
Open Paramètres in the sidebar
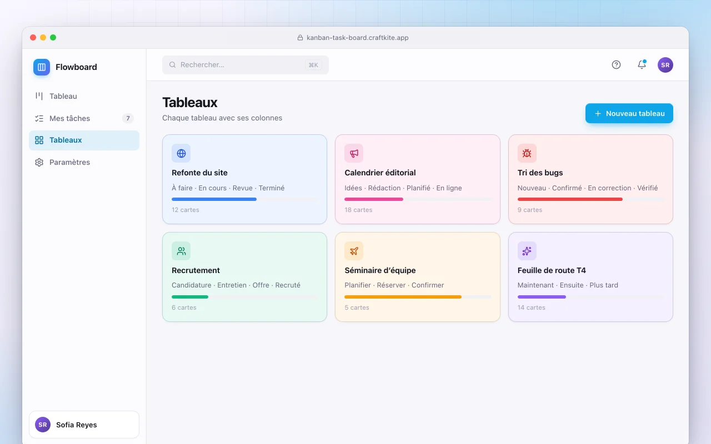[84, 163]
